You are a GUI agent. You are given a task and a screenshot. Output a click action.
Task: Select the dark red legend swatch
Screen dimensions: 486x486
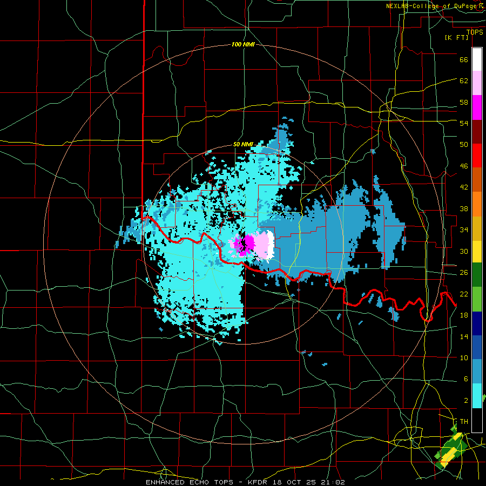pos(477,131)
